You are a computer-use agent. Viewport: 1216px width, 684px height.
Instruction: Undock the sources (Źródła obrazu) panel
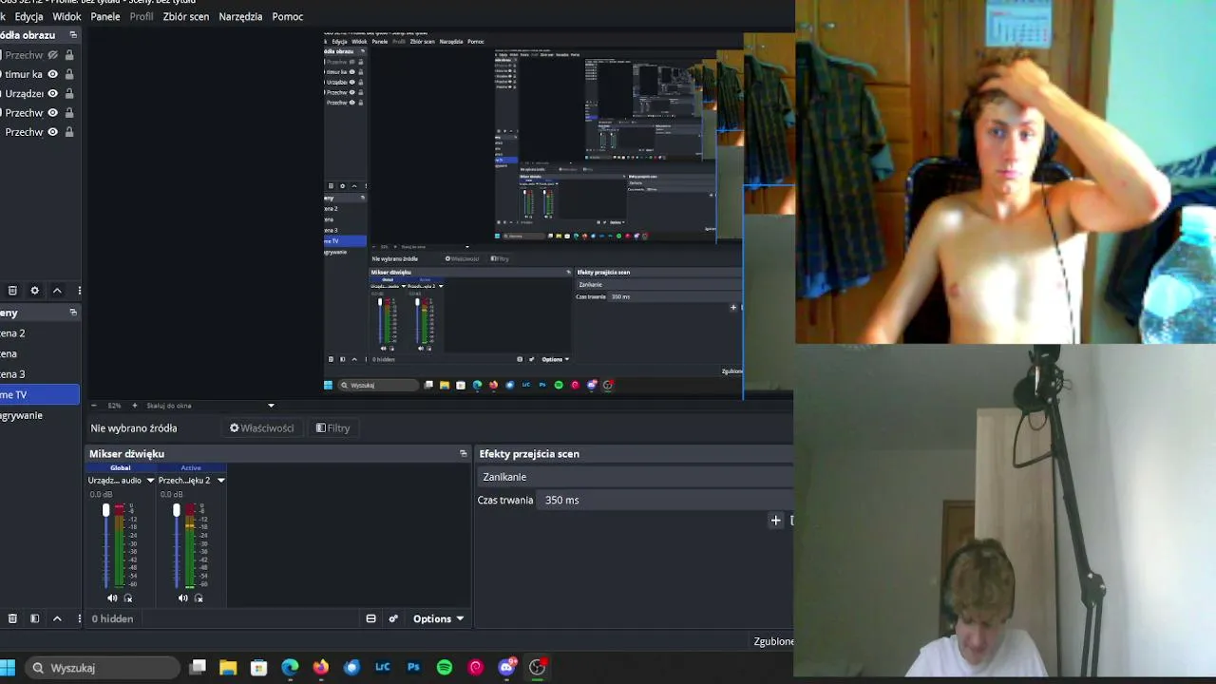tap(73, 35)
